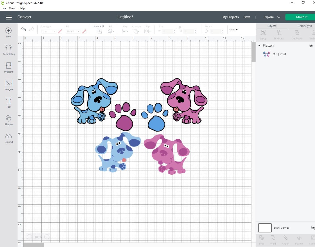Click the fill color swatch
The height and width of the screenshot is (247, 315).
point(84,31)
